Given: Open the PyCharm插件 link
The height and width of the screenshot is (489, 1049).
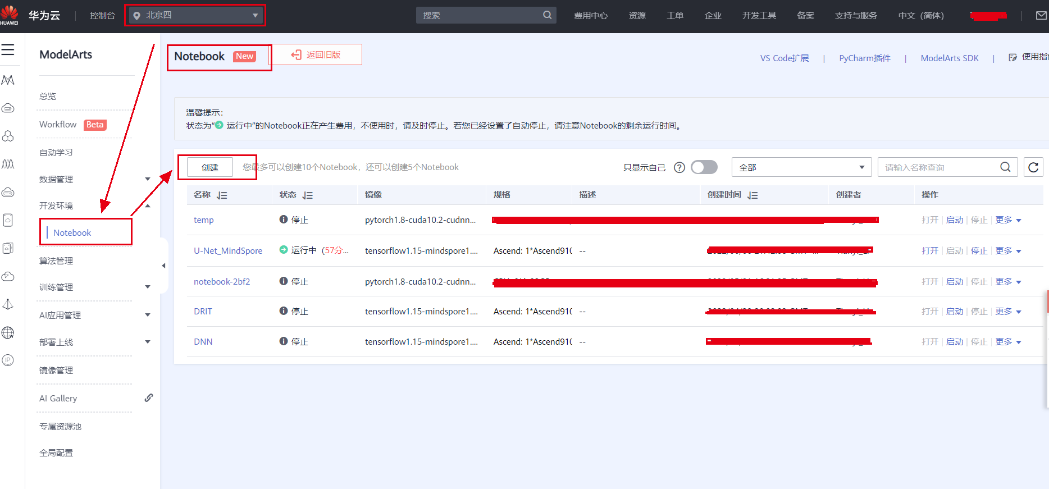Looking at the screenshot, I should (x=865, y=58).
